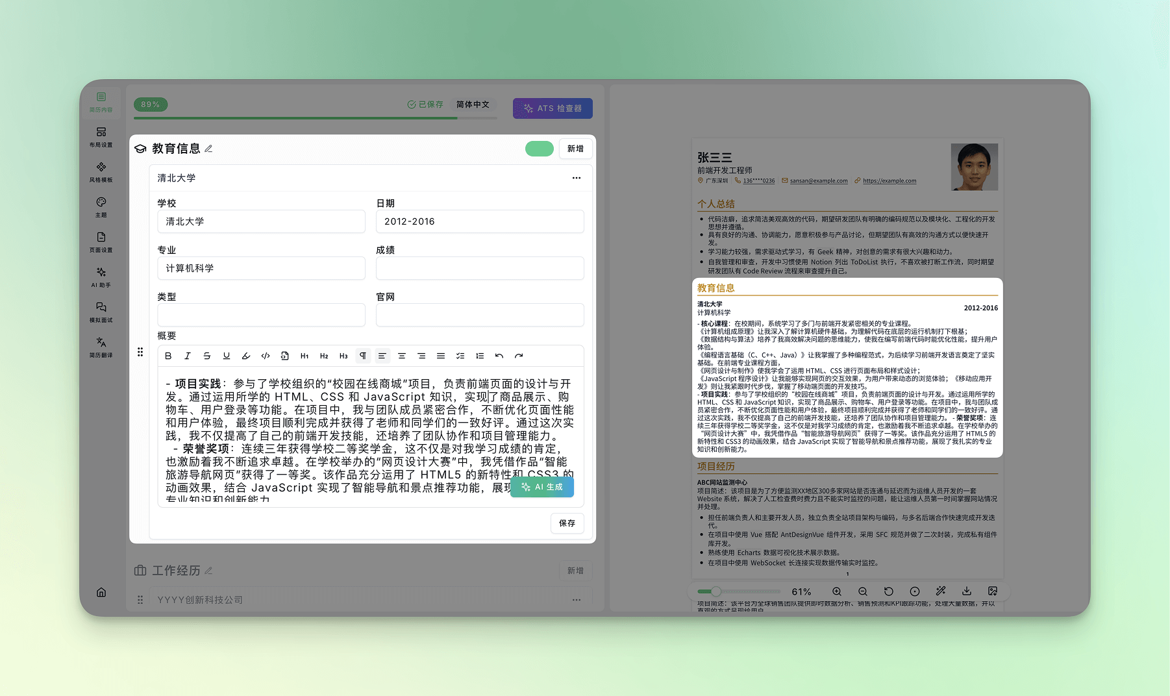Click the AI 生成 button
This screenshot has width=1170, height=696.
click(x=542, y=487)
